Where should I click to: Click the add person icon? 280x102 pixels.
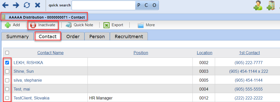pos(258,6)
